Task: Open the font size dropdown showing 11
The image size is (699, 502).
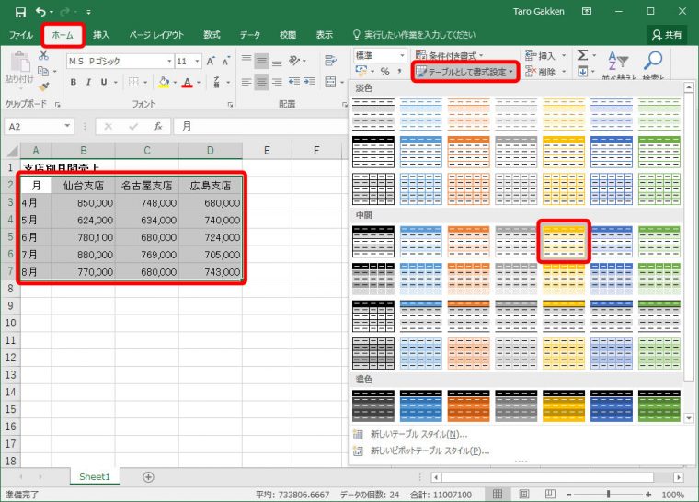Action: click(x=197, y=61)
